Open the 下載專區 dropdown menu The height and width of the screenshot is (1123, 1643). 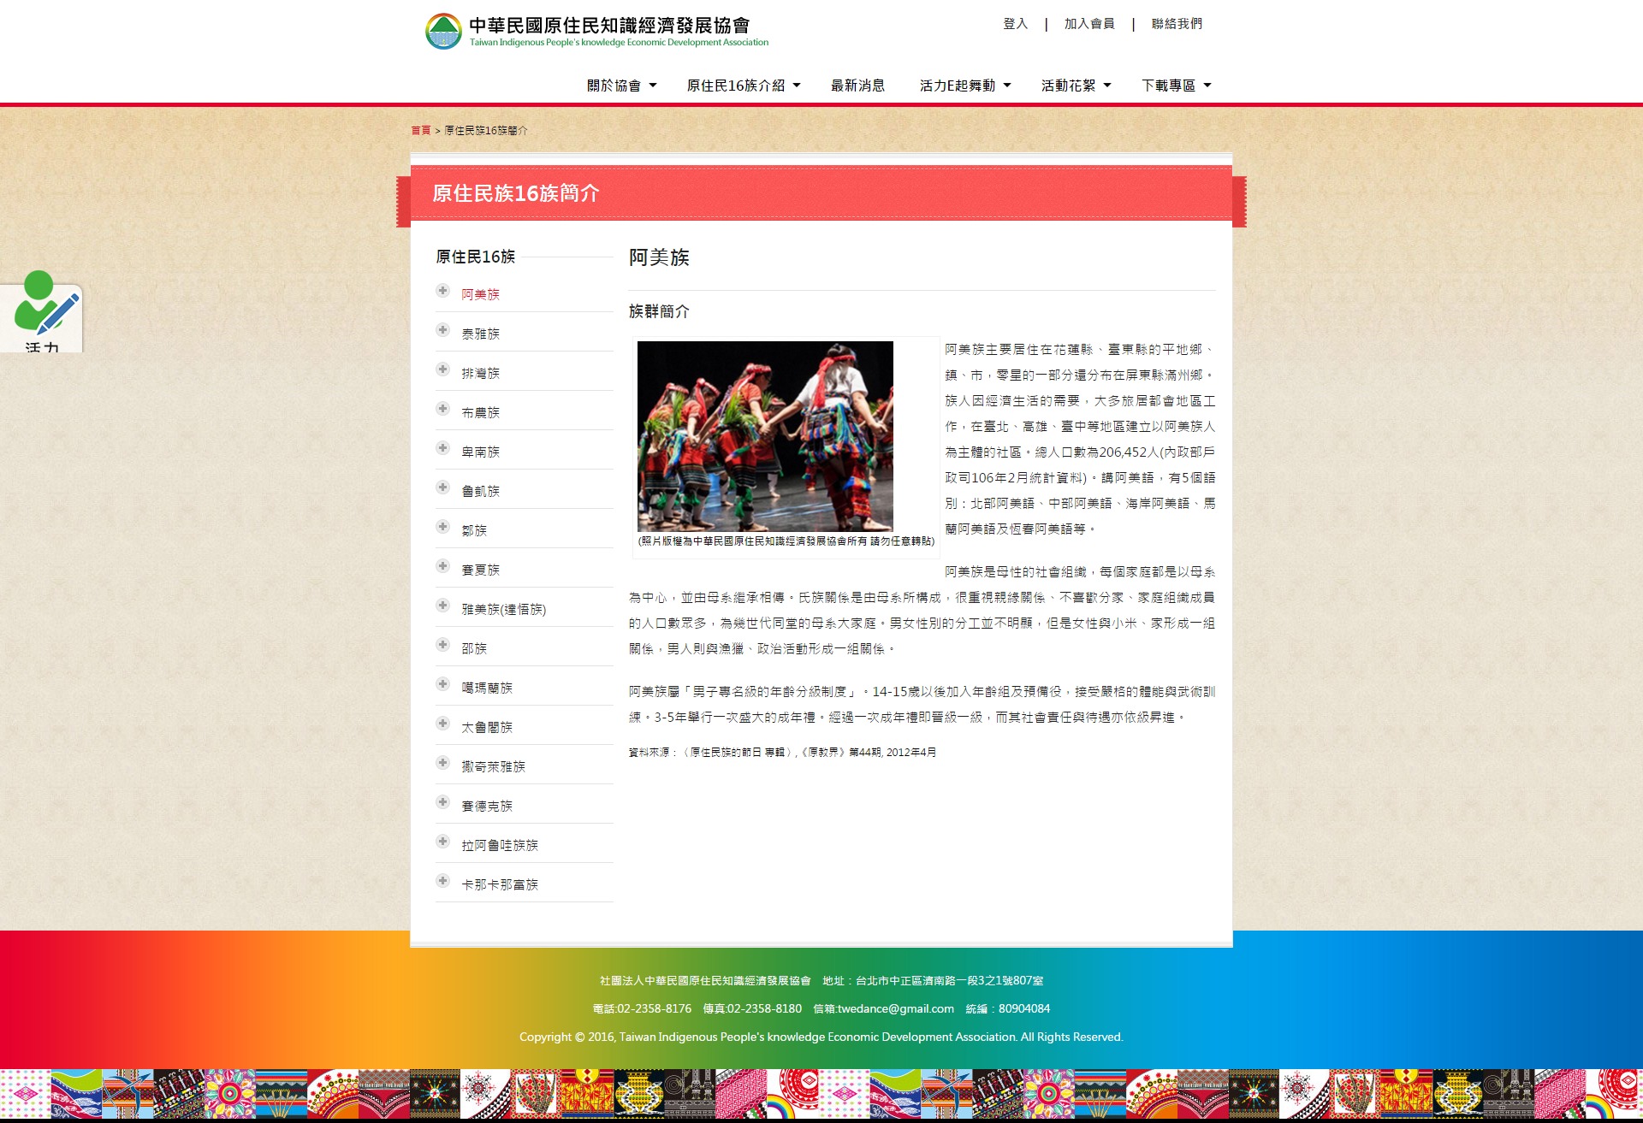click(x=1176, y=86)
